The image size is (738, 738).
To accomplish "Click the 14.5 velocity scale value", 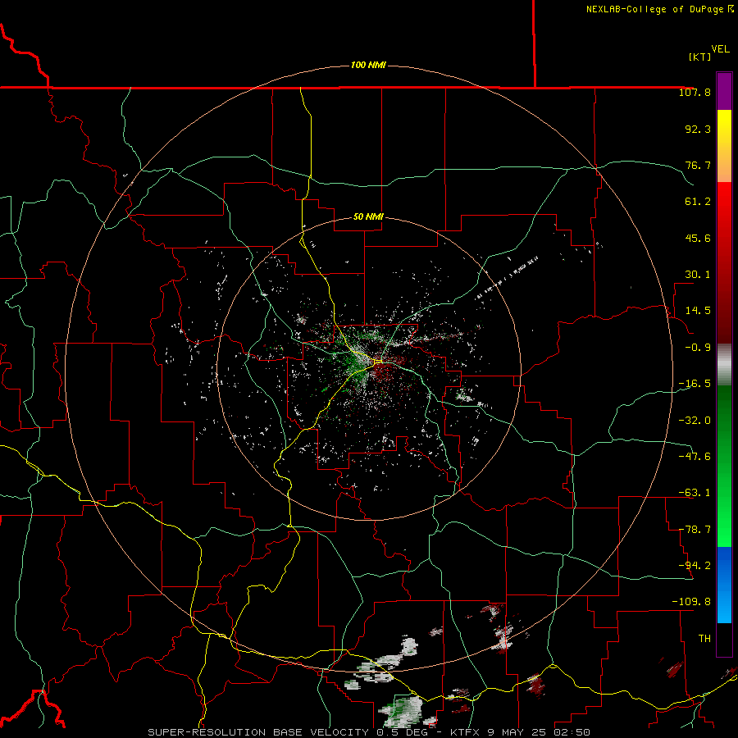I will tap(698, 311).
